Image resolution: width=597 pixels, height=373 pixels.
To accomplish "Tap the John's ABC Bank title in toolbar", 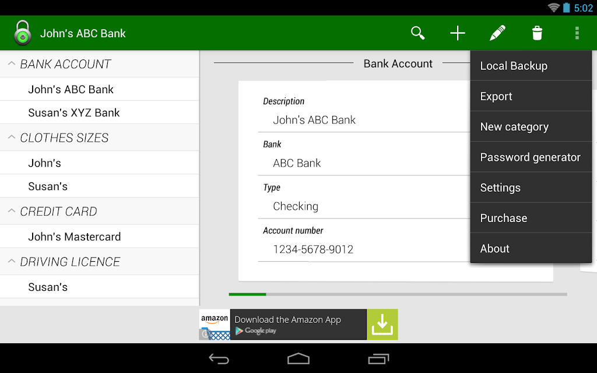I will (x=83, y=33).
